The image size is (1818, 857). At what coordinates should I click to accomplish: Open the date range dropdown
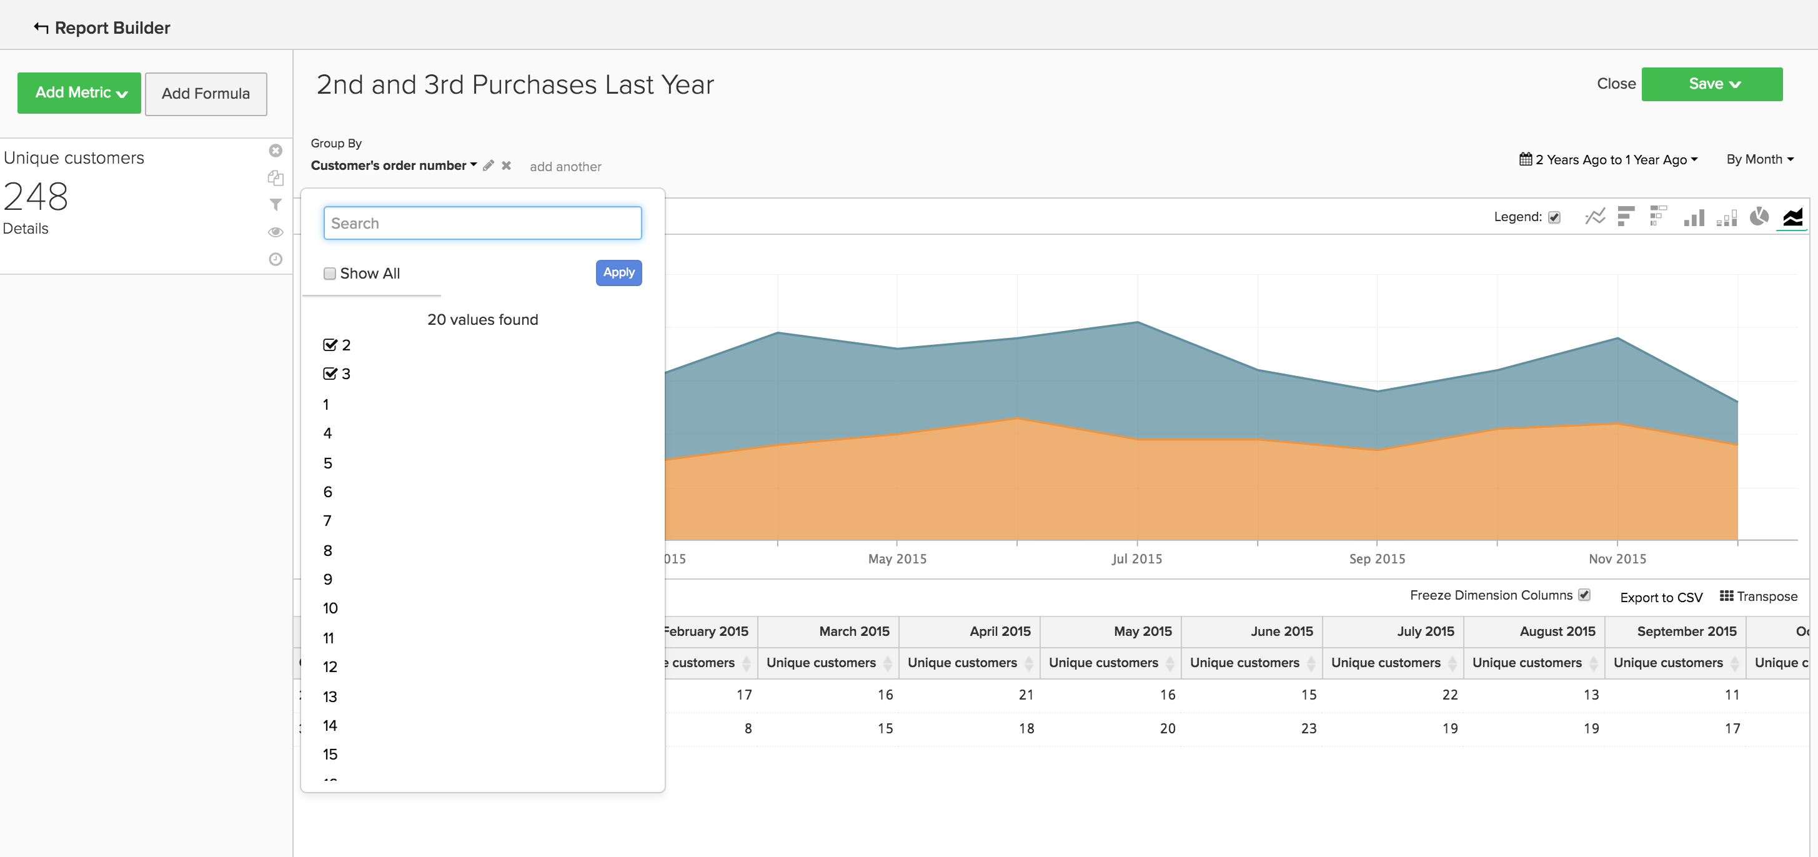tap(1608, 159)
